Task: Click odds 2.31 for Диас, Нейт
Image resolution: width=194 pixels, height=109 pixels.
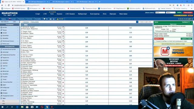Action: click(131, 51)
